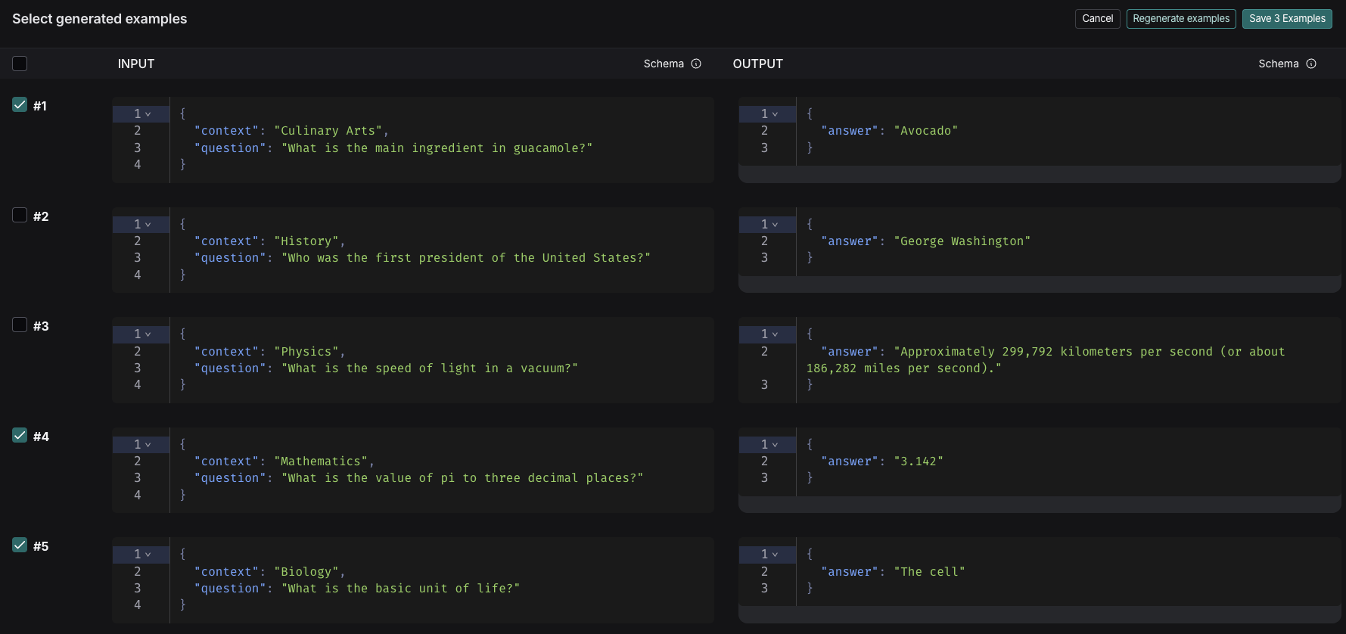Click the guacamole question text
The image size is (1346, 634).
[437, 148]
